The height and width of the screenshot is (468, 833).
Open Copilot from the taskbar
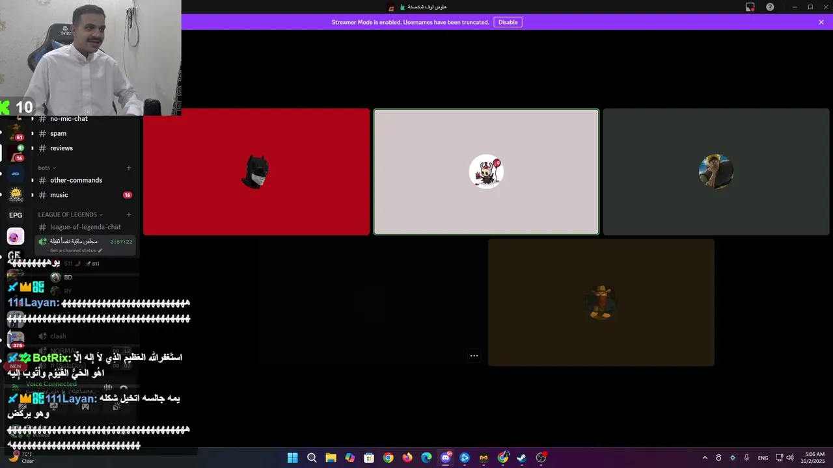tap(350, 458)
